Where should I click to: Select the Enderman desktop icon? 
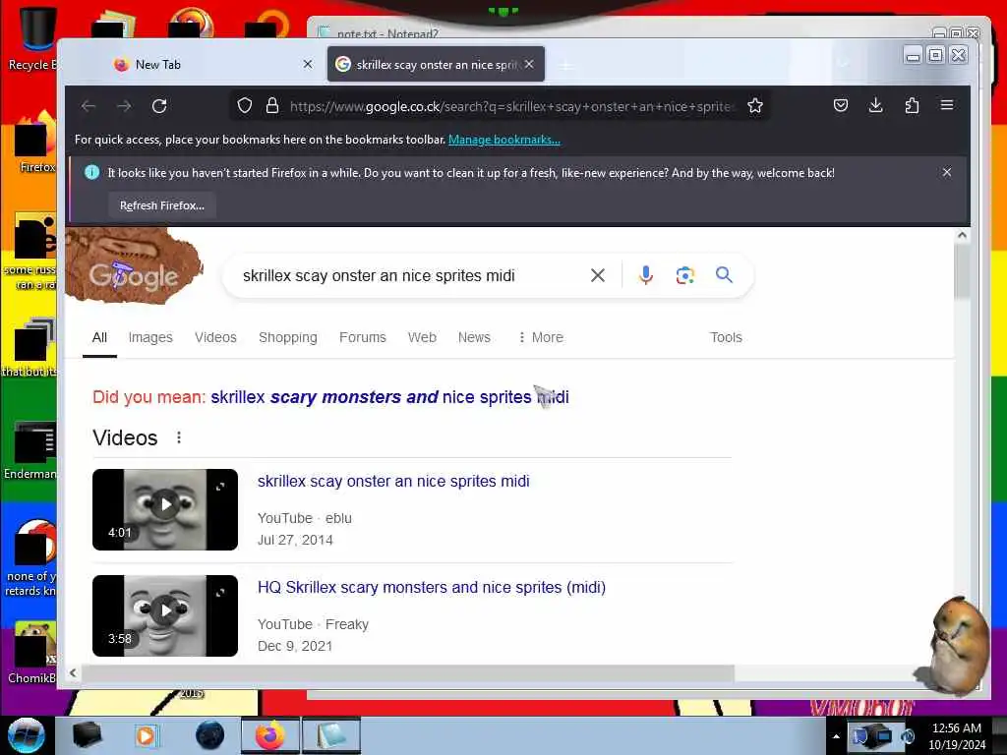click(x=30, y=450)
